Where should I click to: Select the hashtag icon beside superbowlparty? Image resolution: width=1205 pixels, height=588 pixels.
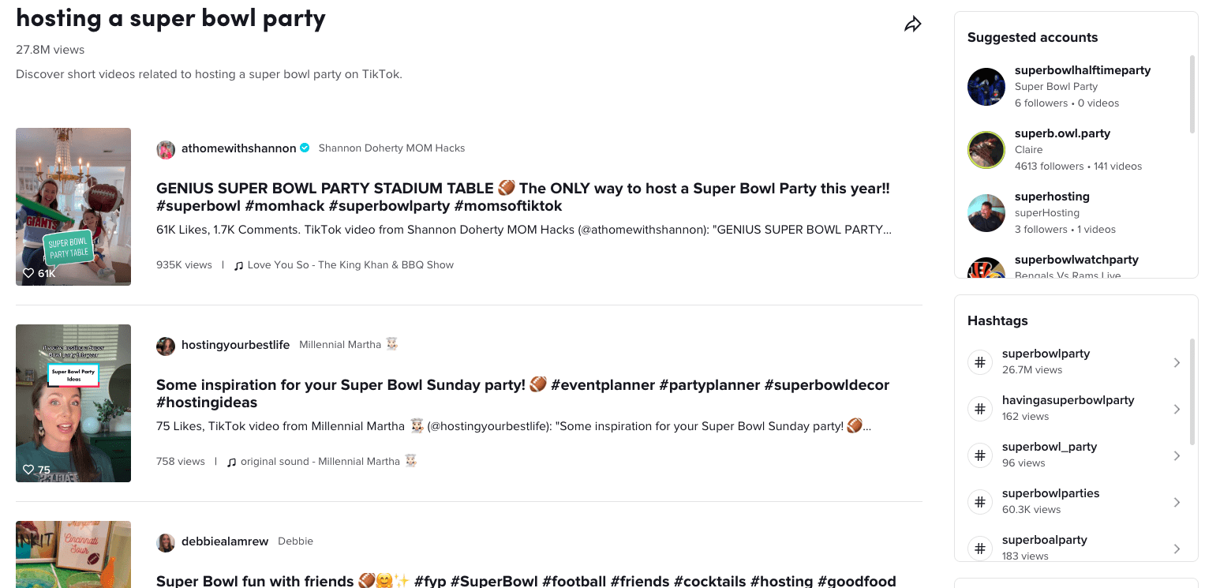tap(980, 361)
